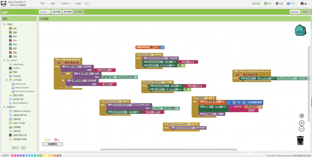Click the 删除 delete button below the tree
312x157 pixels.
(23, 148)
